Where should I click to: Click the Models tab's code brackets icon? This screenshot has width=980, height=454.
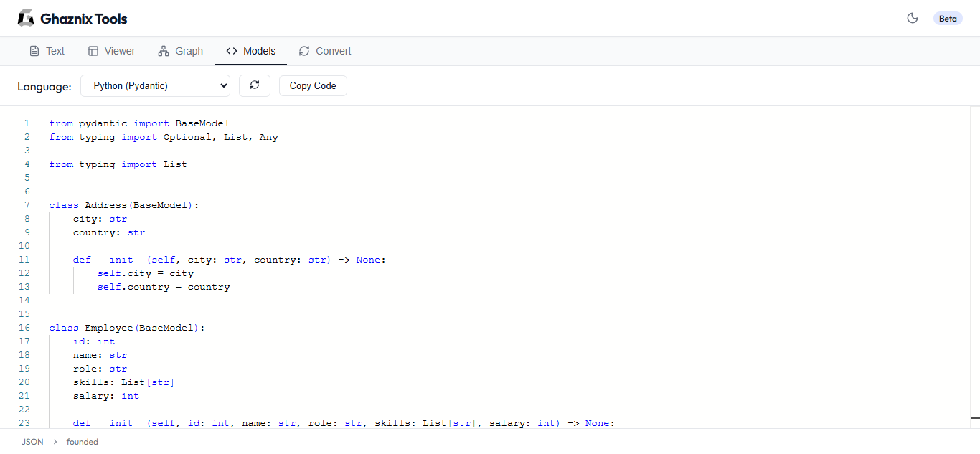(x=231, y=51)
